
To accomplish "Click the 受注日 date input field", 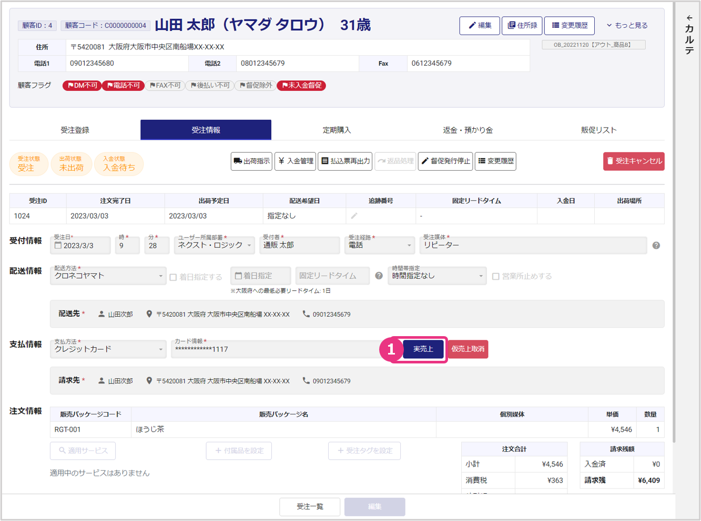I will click(80, 245).
